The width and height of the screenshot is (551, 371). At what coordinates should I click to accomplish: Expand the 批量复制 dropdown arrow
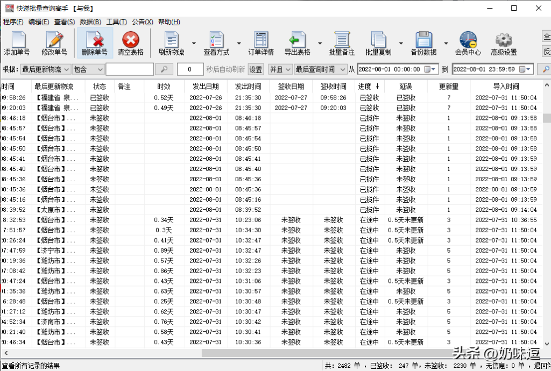click(x=400, y=43)
